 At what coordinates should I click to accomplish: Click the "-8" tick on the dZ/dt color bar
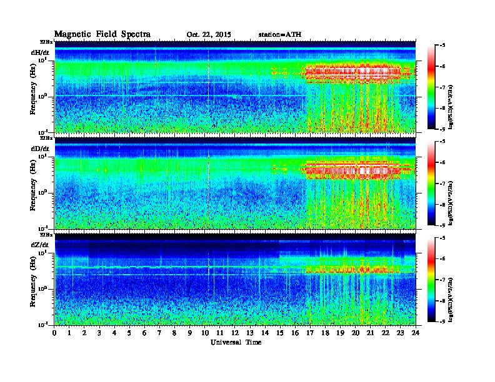(443, 301)
